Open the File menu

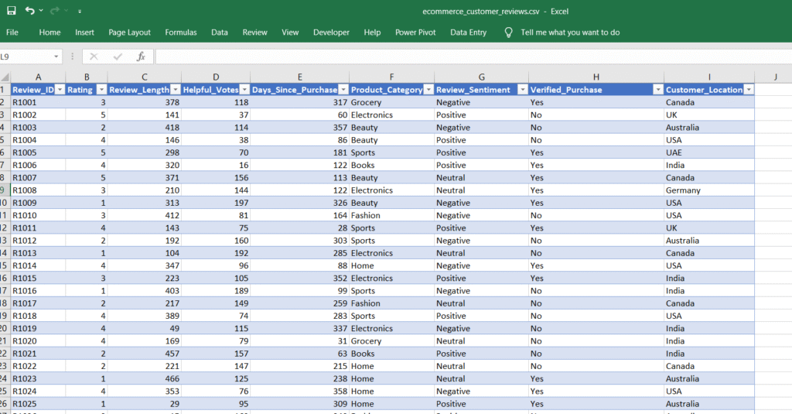(12, 33)
